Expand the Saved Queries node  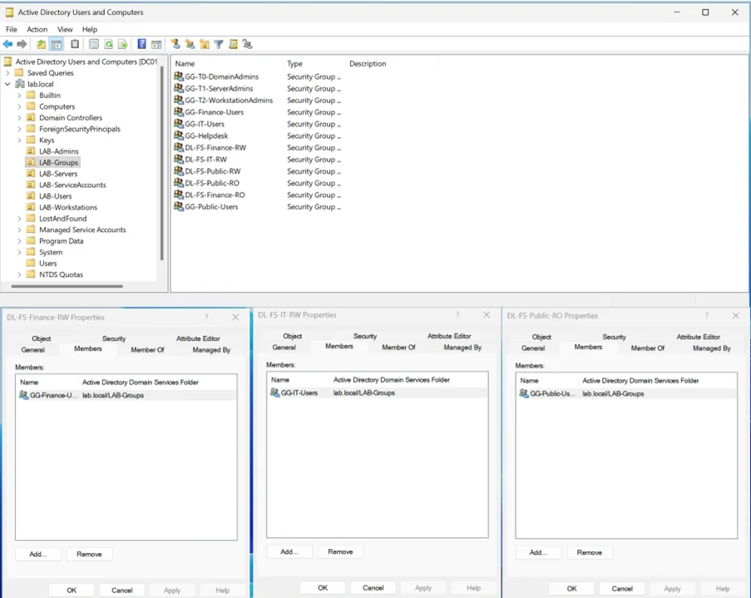point(7,73)
